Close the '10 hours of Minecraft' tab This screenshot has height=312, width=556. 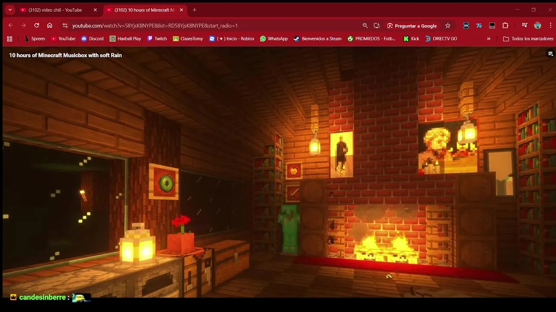182,10
